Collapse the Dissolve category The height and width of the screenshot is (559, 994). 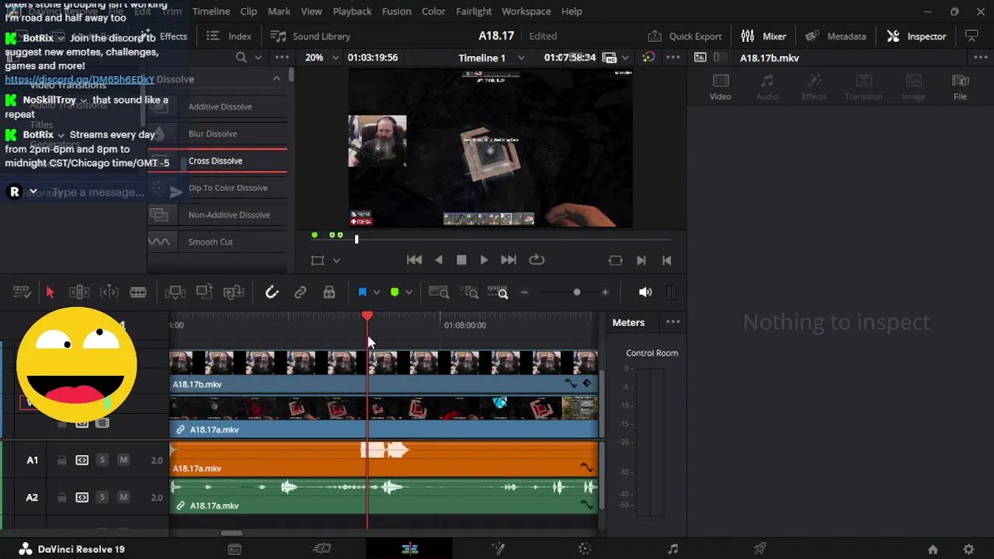276,78
